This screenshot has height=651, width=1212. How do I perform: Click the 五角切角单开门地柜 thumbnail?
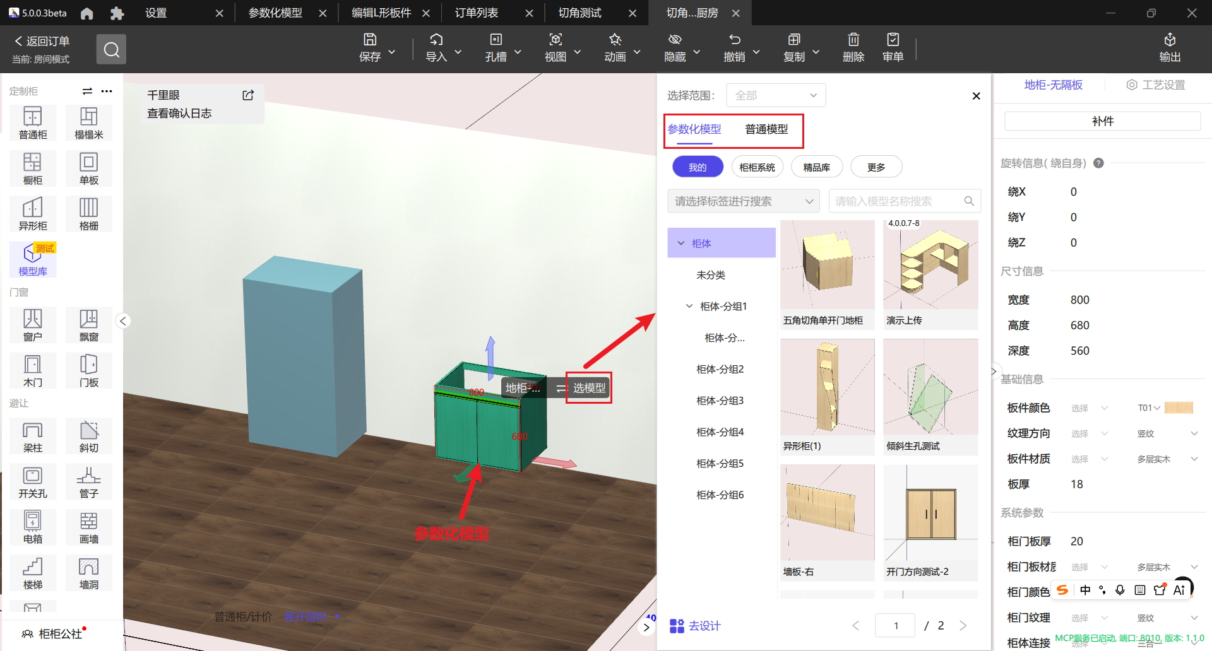coord(827,265)
